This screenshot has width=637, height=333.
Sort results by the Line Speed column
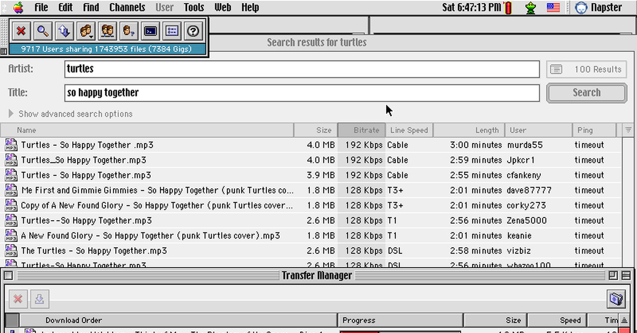click(409, 130)
